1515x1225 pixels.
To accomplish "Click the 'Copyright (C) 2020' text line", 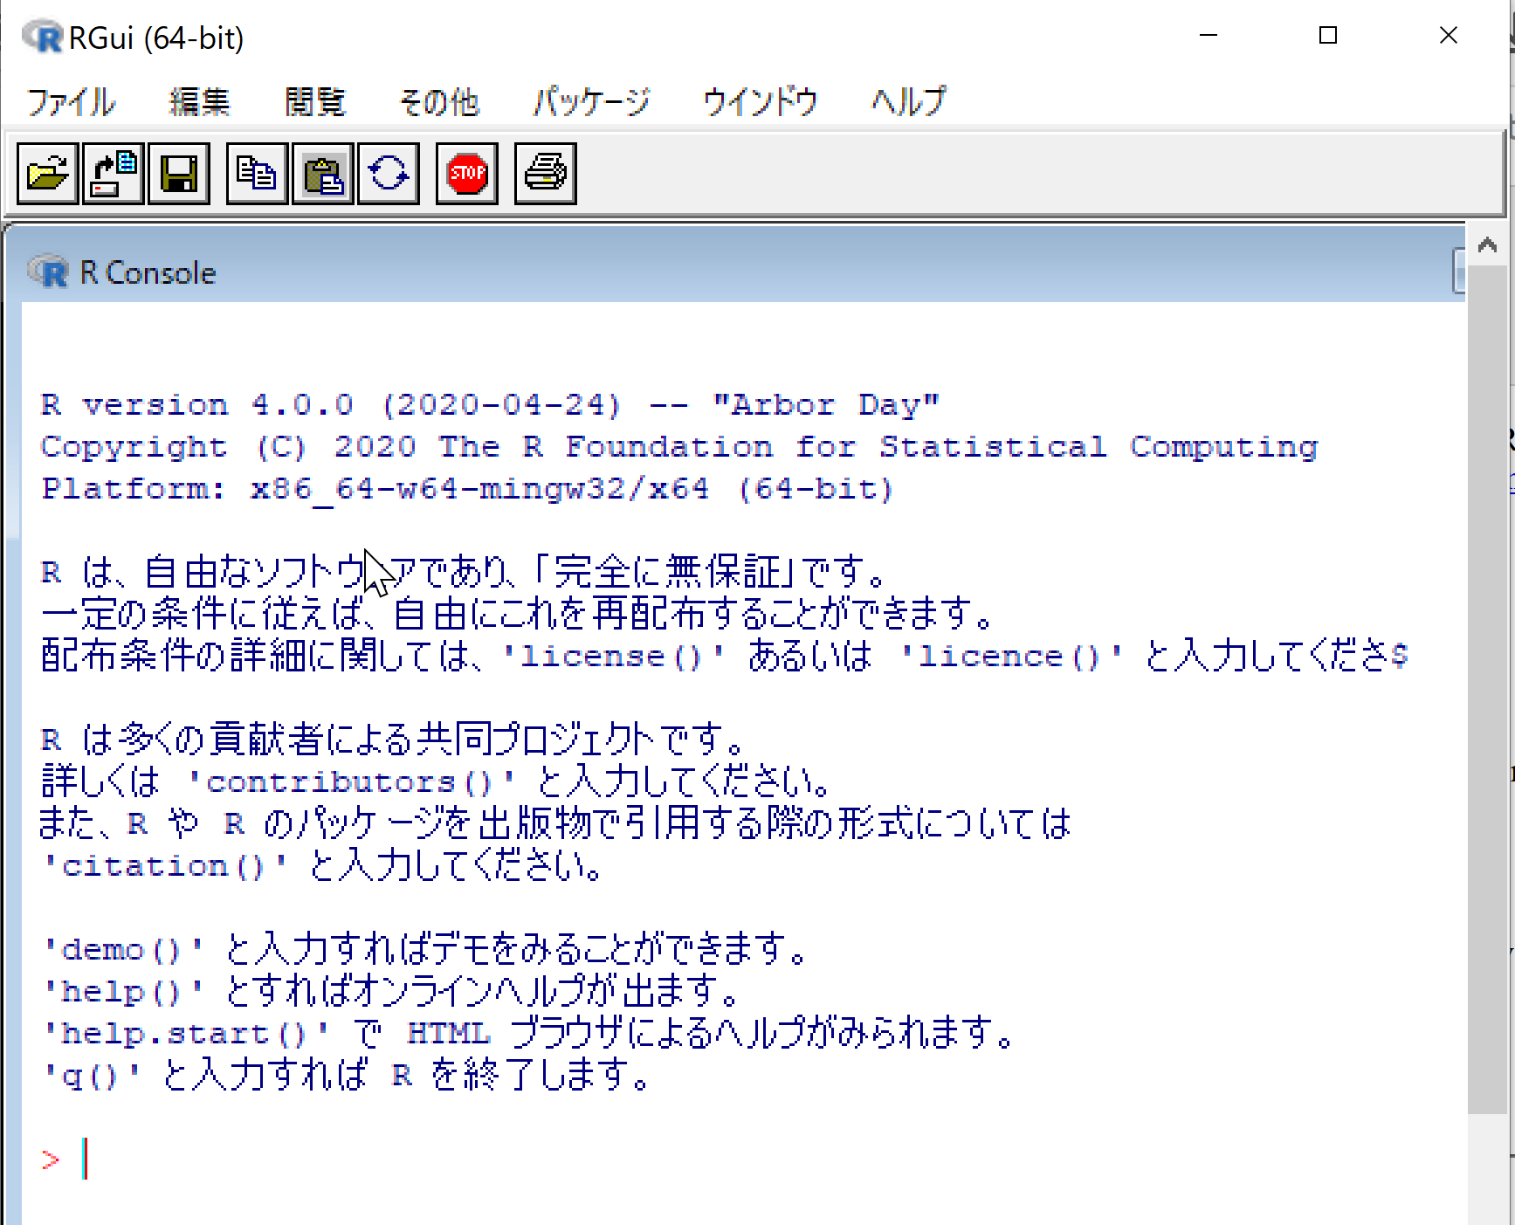I will tap(679, 447).
